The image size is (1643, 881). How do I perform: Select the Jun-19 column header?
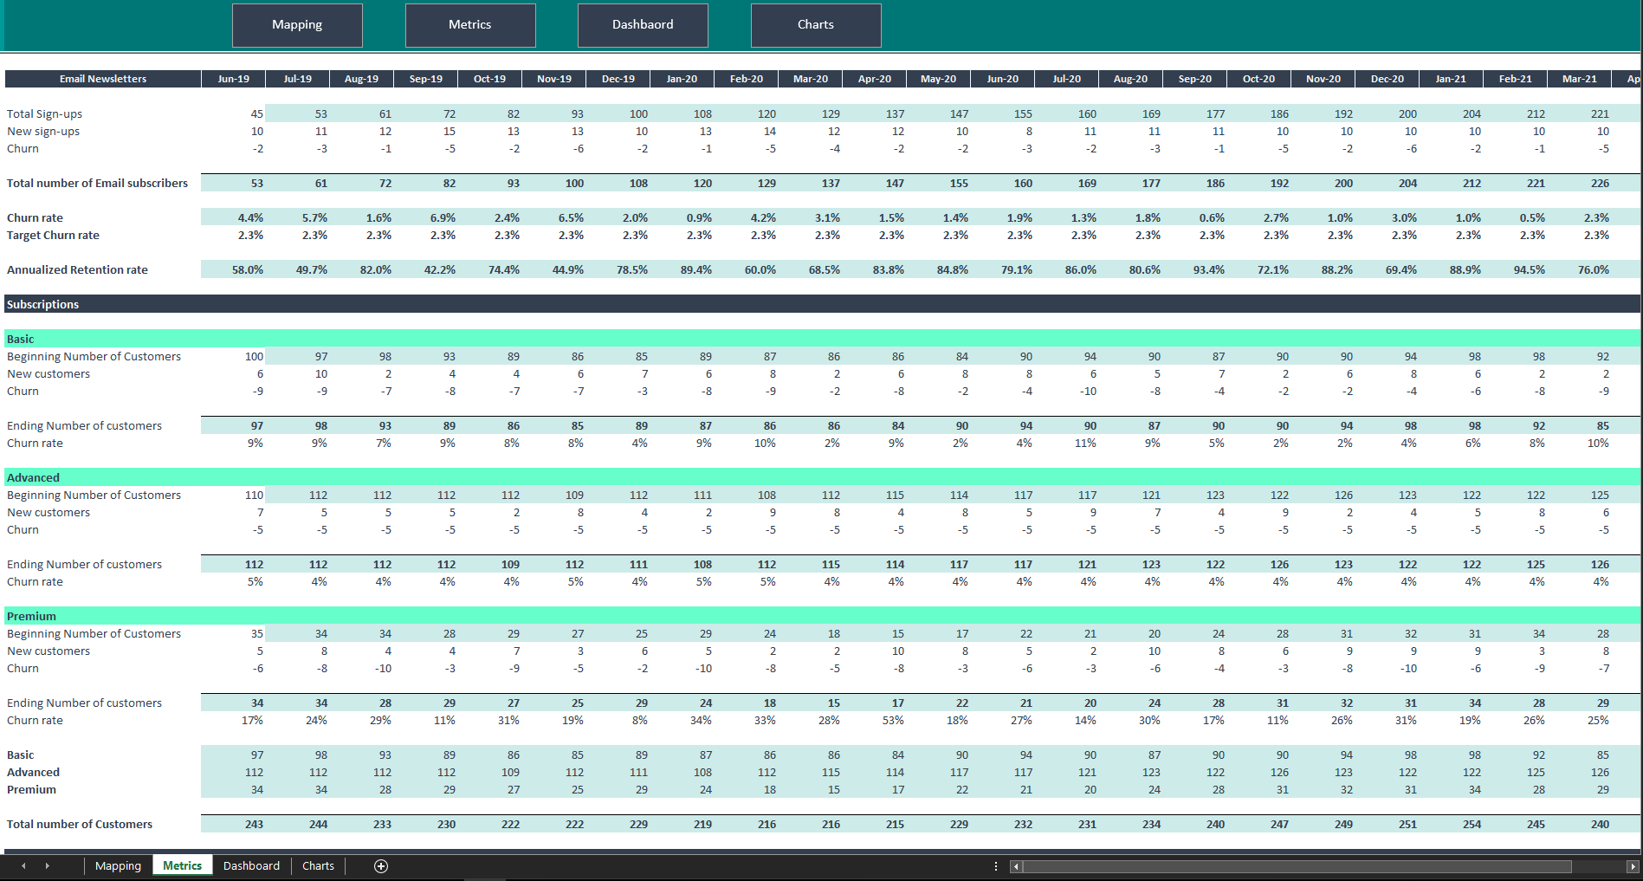click(x=232, y=78)
